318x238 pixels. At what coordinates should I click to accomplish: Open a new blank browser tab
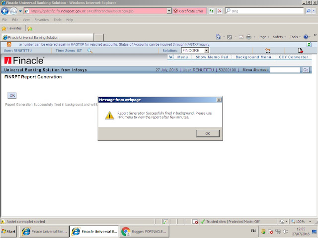pos(99,38)
